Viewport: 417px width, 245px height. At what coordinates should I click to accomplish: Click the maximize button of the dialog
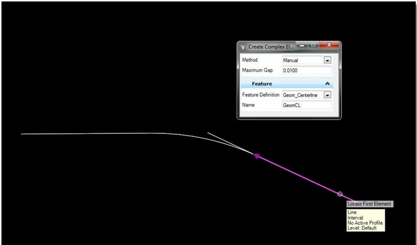313,45
